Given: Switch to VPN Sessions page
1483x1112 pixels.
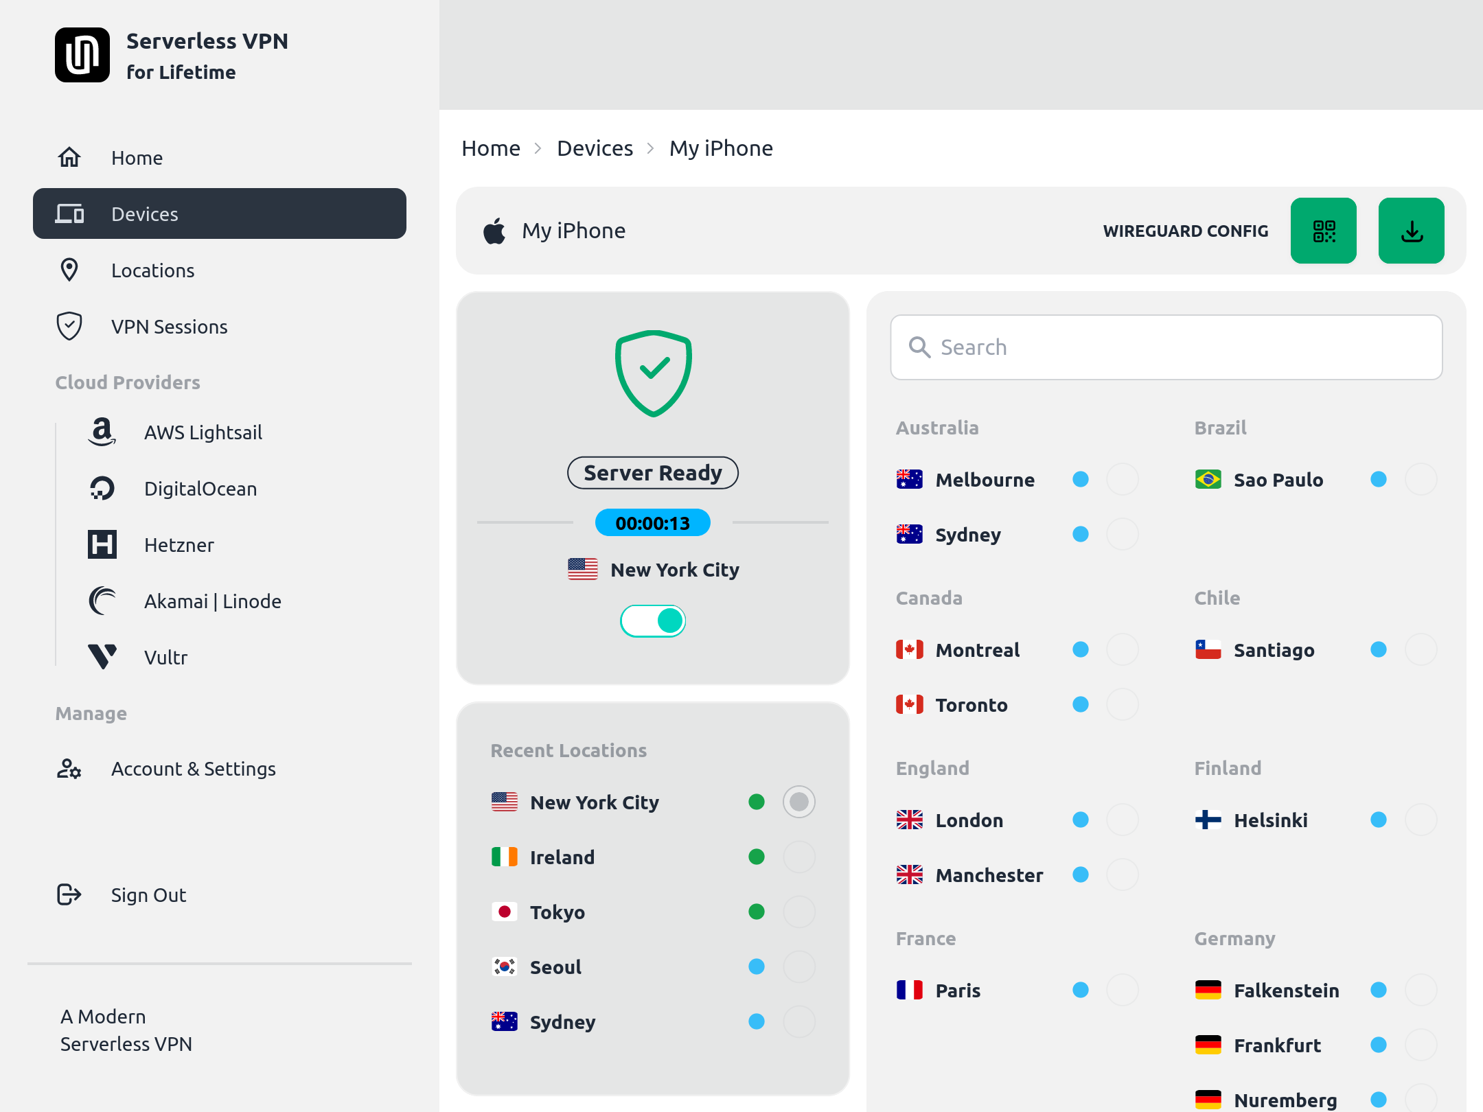Looking at the screenshot, I should 169,326.
